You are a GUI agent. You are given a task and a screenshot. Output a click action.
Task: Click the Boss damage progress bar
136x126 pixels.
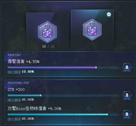point(63,114)
